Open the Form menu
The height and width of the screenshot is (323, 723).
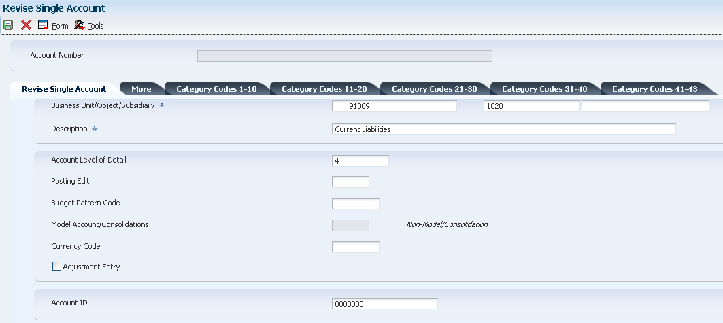[x=60, y=27]
